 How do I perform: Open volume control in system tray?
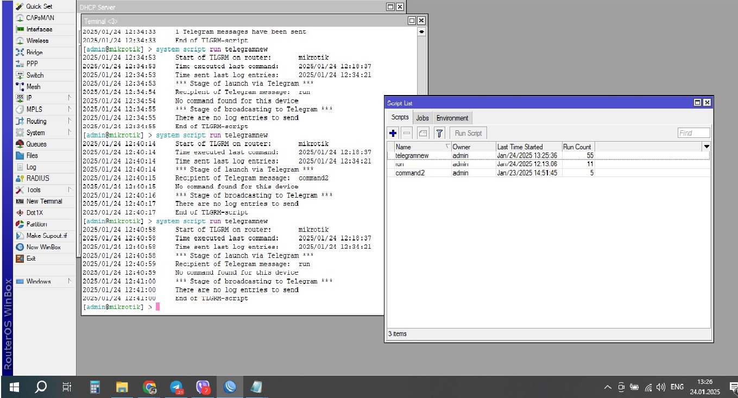click(x=661, y=387)
